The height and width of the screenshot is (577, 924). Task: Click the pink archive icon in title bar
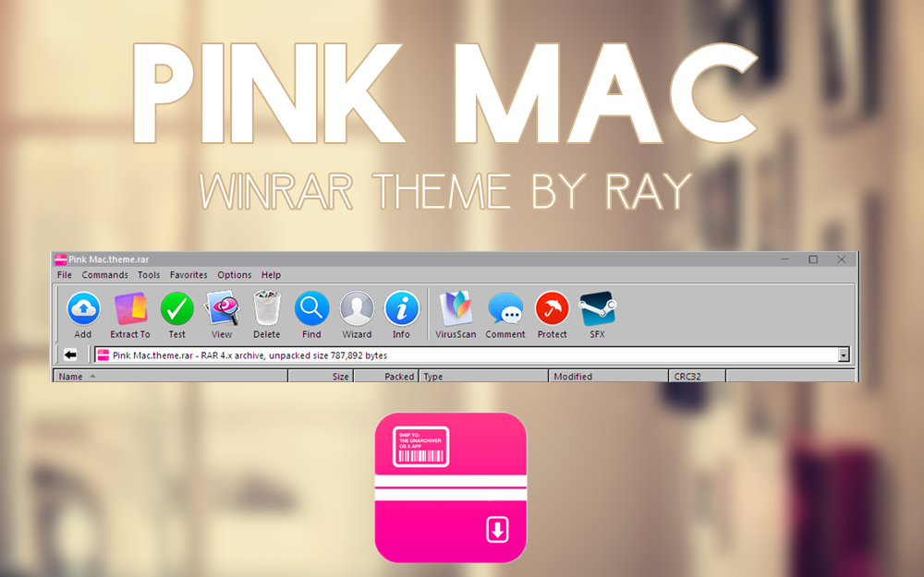tap(60, 259)
